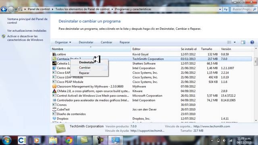Click the Classroom Management by Mythware icon
The width and height of the screenshot is (258, 145).
[x=54, y=86]
